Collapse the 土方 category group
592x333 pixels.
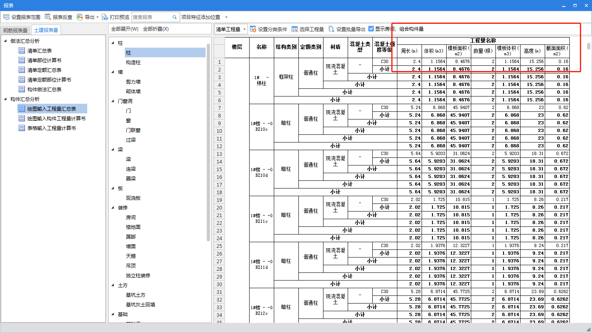tap(113, 285)
